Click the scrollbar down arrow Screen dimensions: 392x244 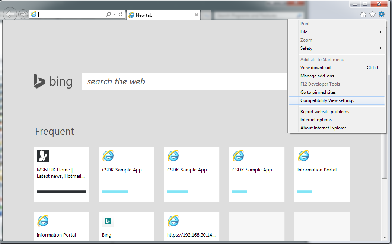pyautogui.click(x=384, y=238)
